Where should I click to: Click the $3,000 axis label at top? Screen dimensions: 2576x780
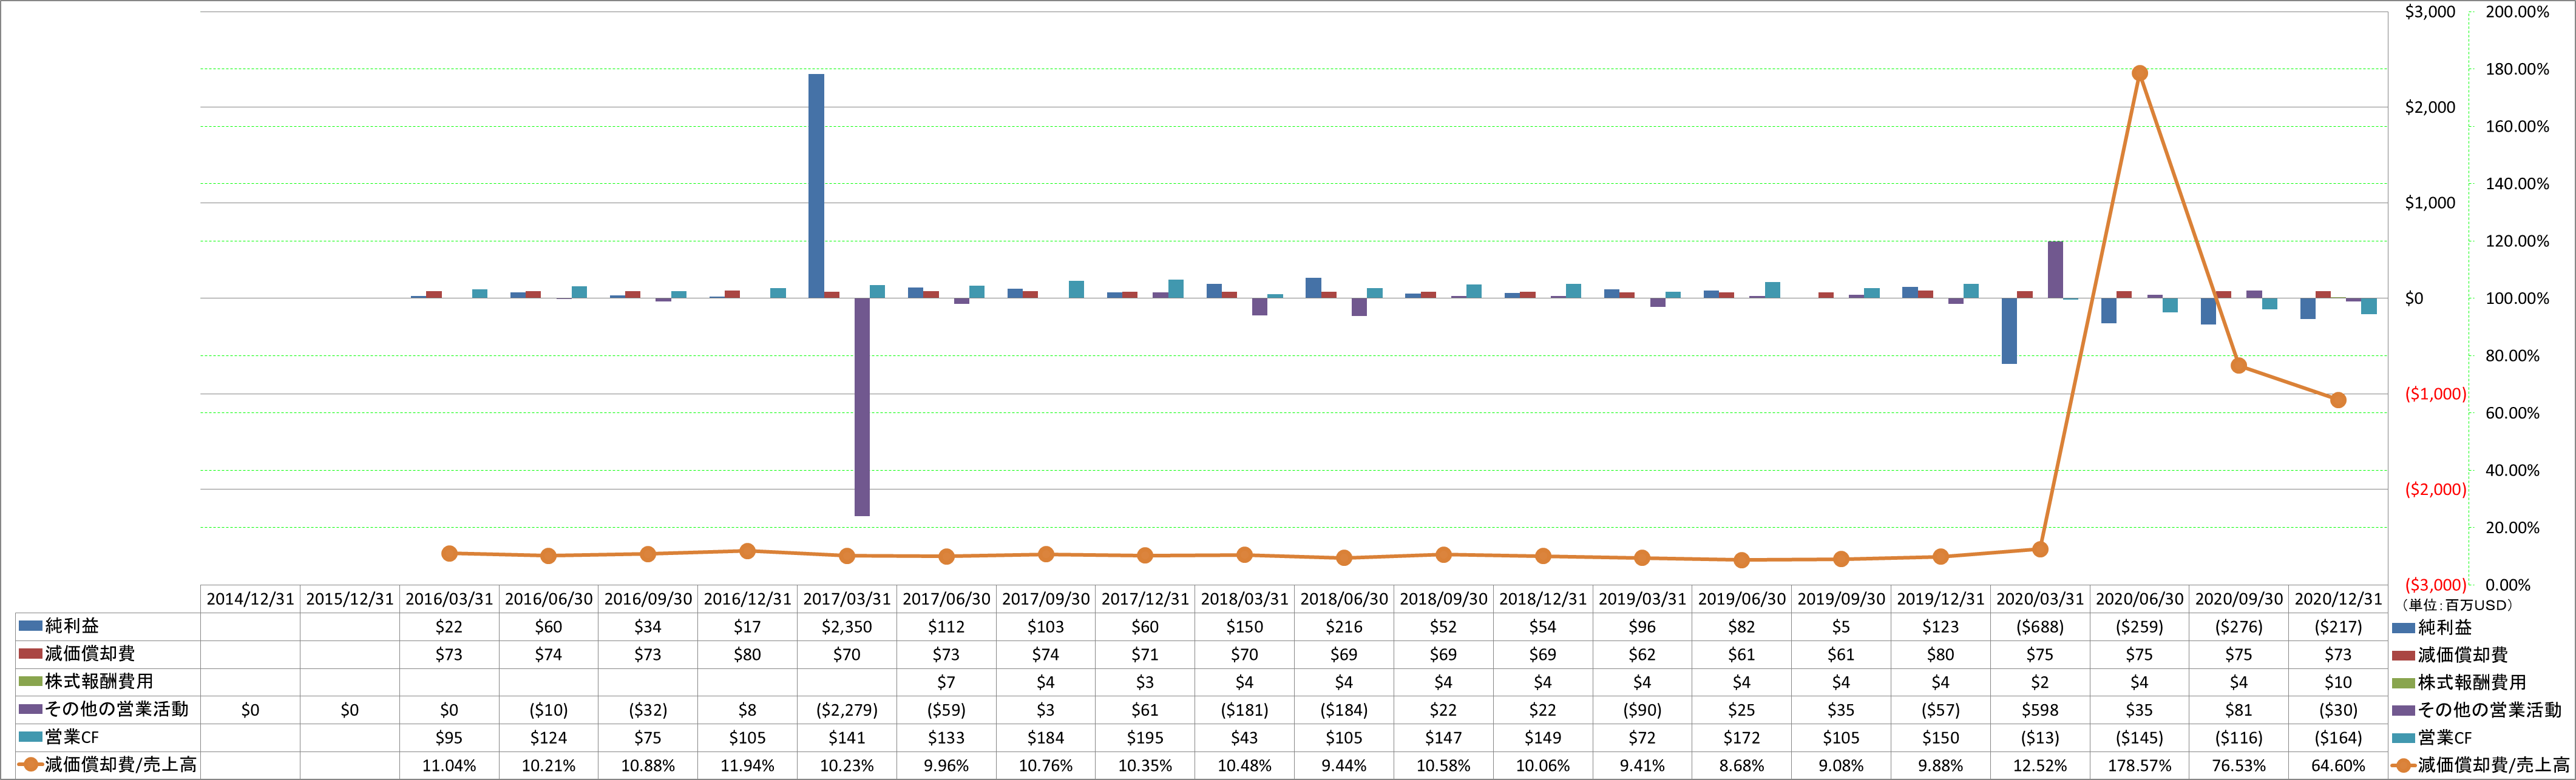coord(2430,12)
